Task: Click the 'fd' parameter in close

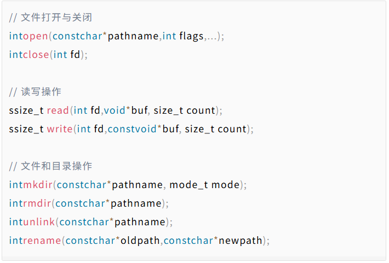Action: 76,55
